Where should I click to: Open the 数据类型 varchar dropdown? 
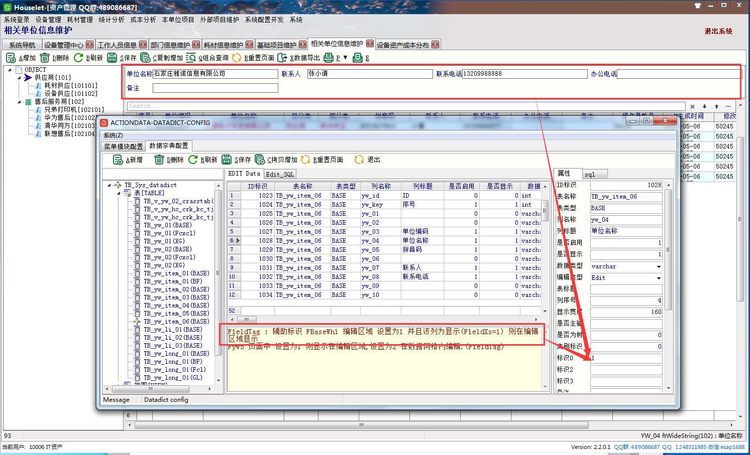point(659,267)
